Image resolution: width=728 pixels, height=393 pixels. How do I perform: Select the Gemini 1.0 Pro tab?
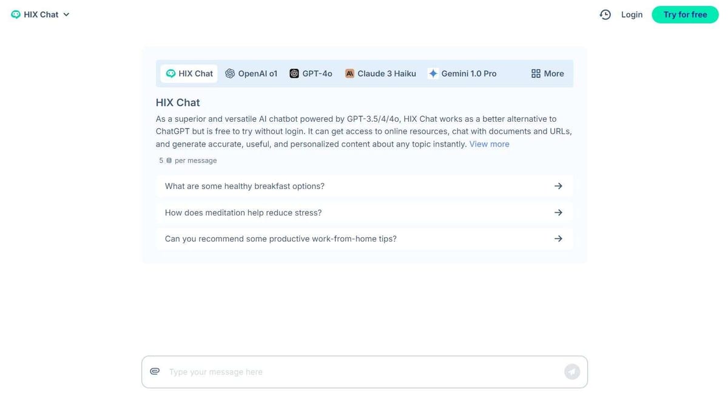(462, 73)
